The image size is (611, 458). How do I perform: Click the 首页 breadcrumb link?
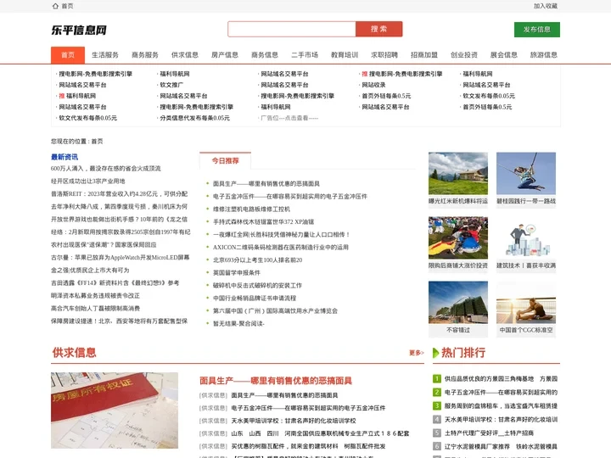click(x=97, y=142)
